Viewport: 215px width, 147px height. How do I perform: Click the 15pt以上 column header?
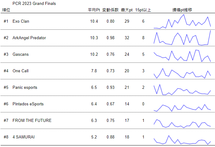pyautogui.click(x=143, y=10)
